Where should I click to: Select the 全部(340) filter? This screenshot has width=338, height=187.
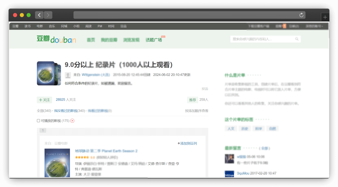point(44,111)
